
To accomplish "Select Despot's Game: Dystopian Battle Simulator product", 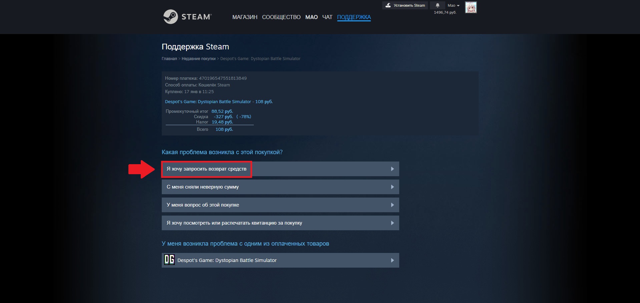I will coord(280,260).
